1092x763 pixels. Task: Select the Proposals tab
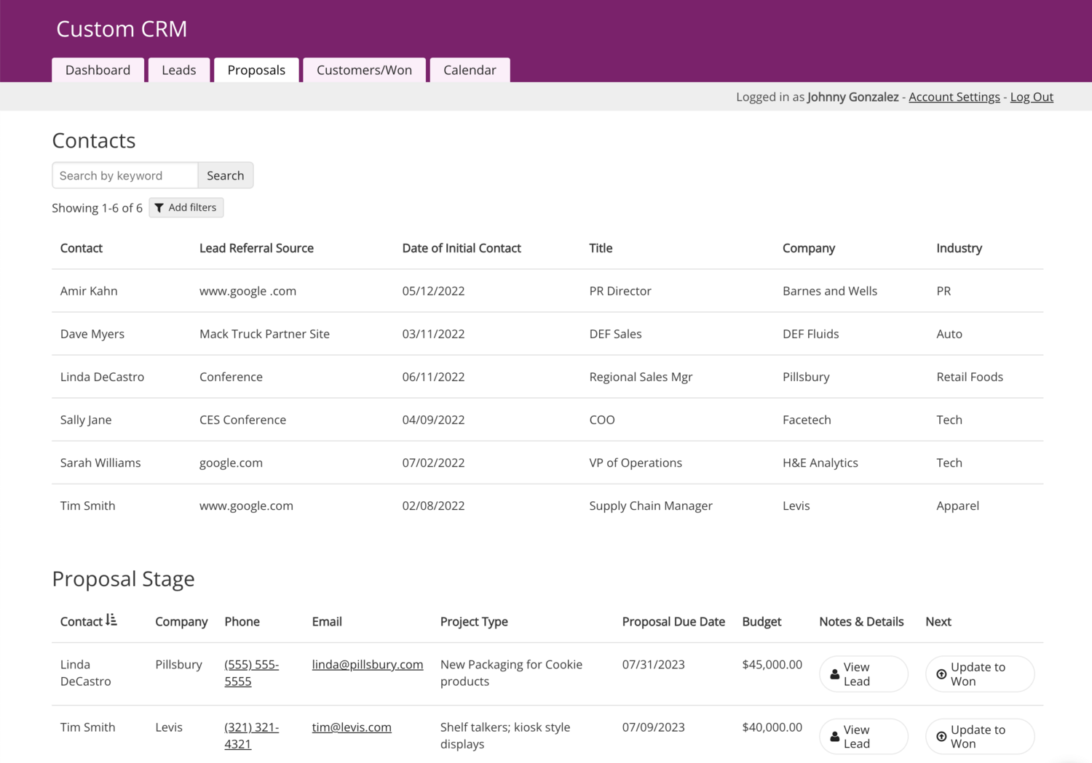(256, 70)
